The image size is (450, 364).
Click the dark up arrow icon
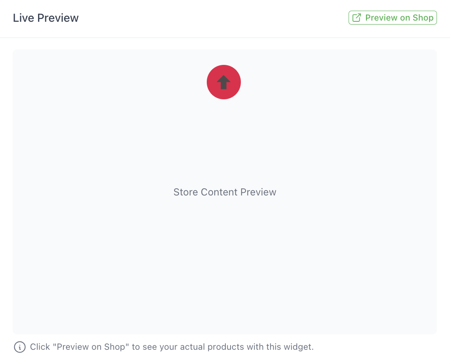click(224, 82)
